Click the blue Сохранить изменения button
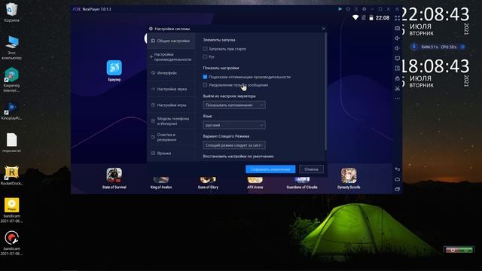The width and height of the screenshot is (482, 271). [x=270, y=169]
